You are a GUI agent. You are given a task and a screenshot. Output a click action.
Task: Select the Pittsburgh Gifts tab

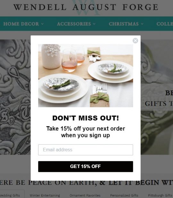160,195
